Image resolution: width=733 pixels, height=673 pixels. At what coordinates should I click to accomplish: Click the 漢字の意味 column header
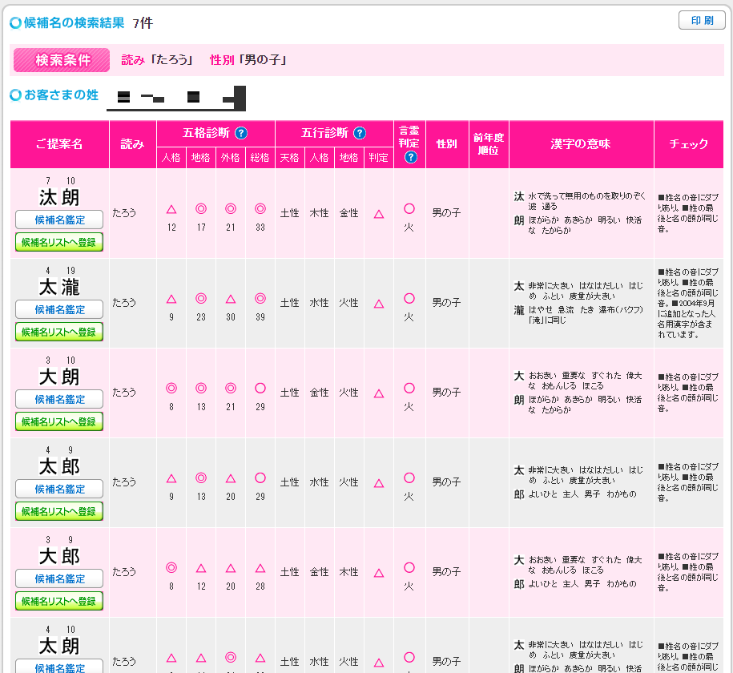[x=581, y=144]
